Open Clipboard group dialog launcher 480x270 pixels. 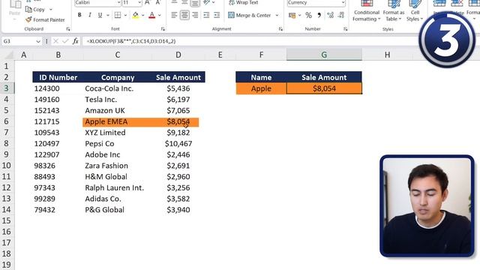click(x=68, y=29)
